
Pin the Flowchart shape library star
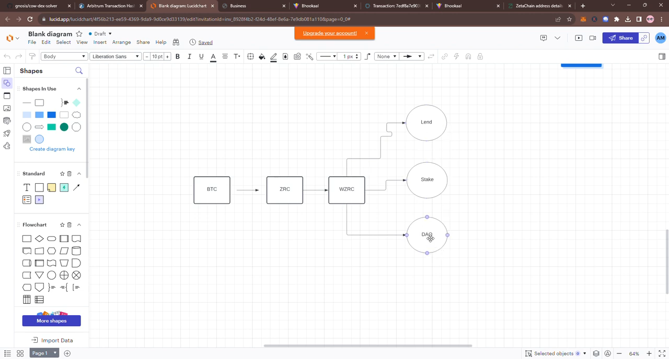62,225
